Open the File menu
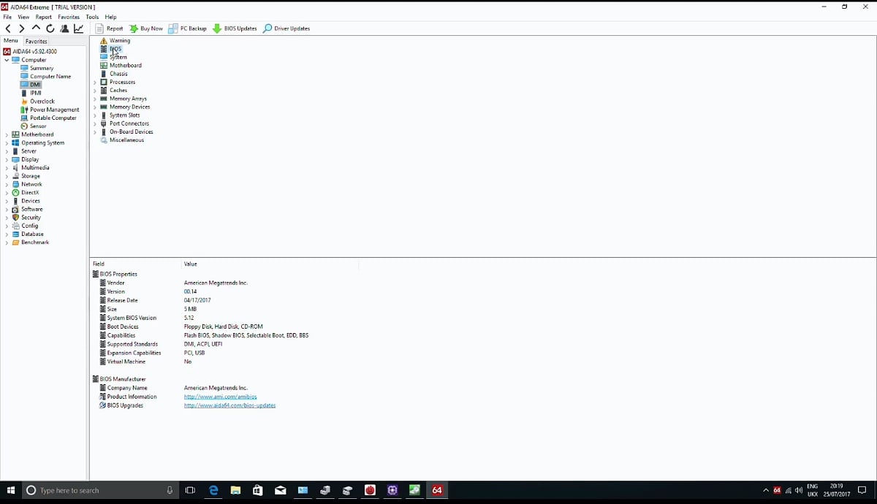The width and height of the screenshot is (877, 504). click(7, 17)
